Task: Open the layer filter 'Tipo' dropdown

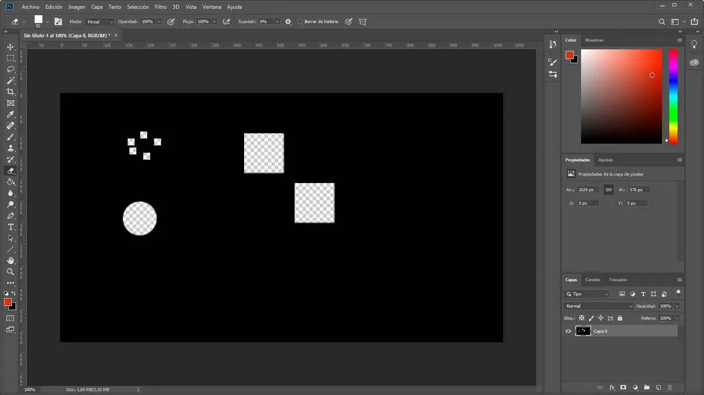Action: 588,294
